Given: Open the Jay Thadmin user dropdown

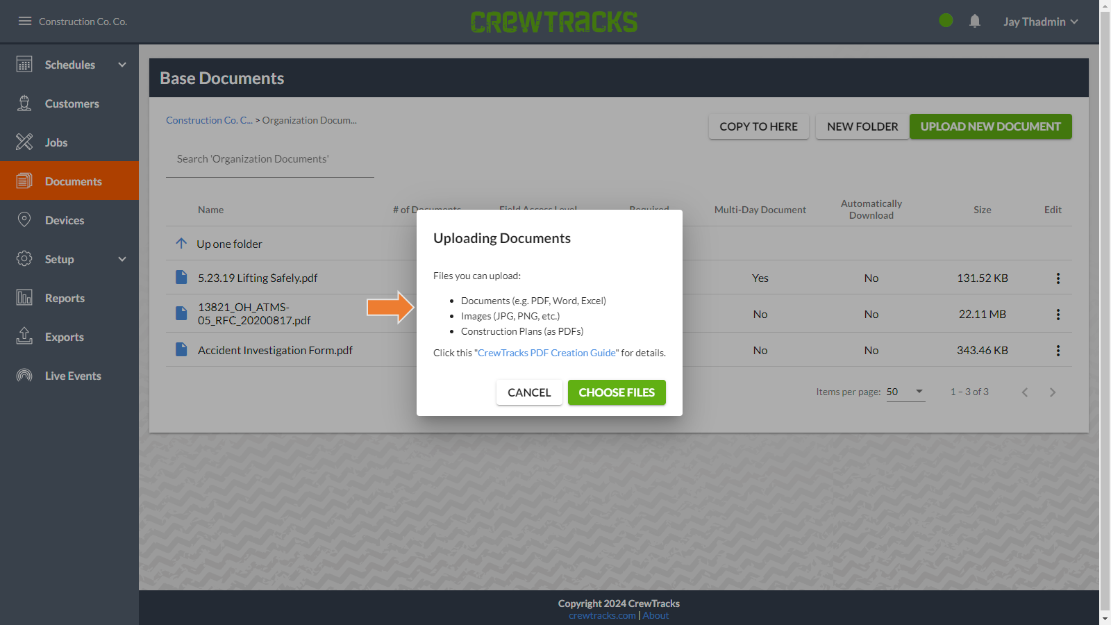Looking at the screenshot, I should (1040, 22).
